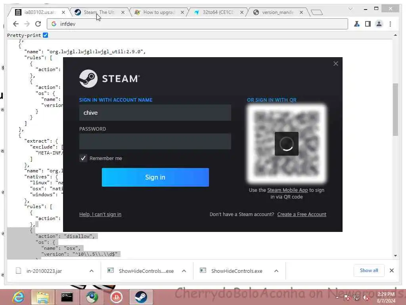
Task: Open downloaded in-20100223.jar file
Action: pyautogui.click(x=44, y=271)
